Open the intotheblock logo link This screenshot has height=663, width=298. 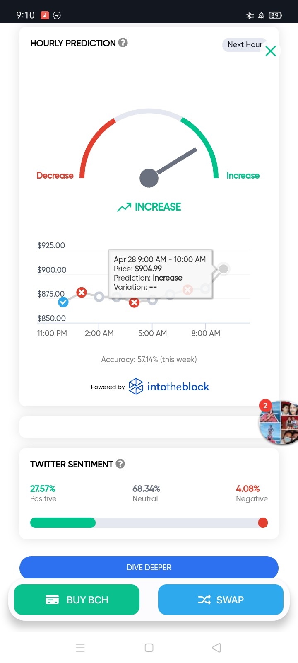169,387
